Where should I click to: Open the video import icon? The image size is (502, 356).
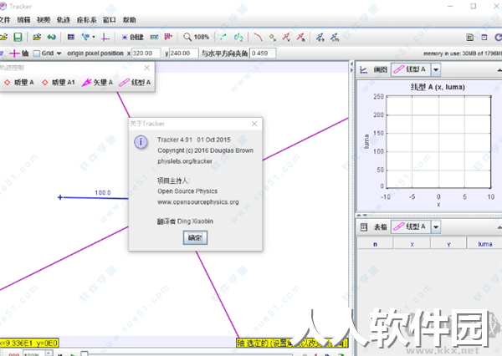click(x=37, y=37)
